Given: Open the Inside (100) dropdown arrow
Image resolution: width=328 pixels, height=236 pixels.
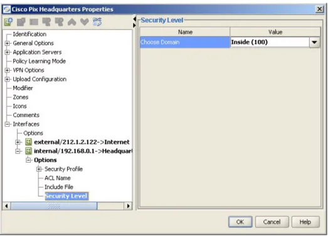Looking at the screenshot, I should click(314, 42).
